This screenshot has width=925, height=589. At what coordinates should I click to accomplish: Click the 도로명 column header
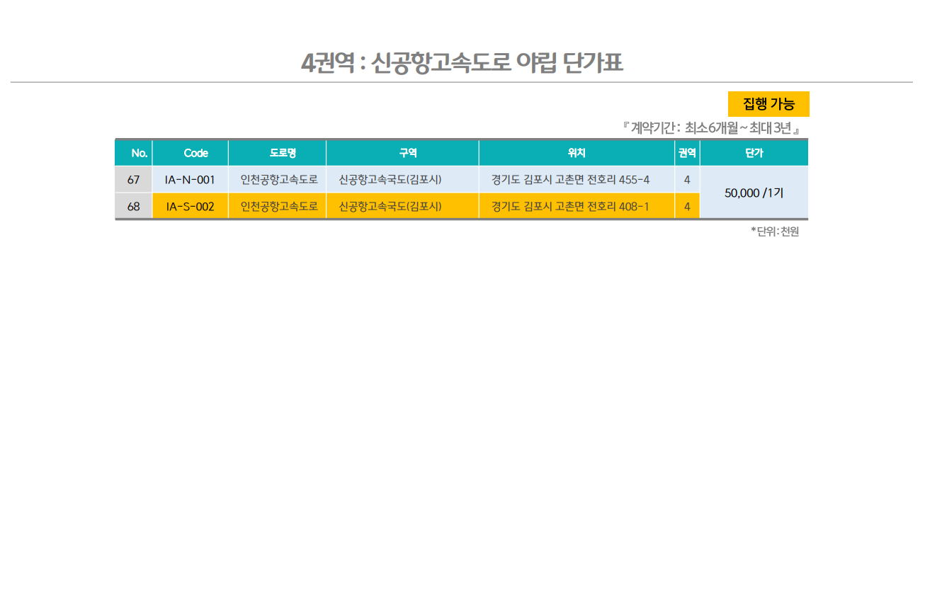pyautogui.click(x=278, y=153)
